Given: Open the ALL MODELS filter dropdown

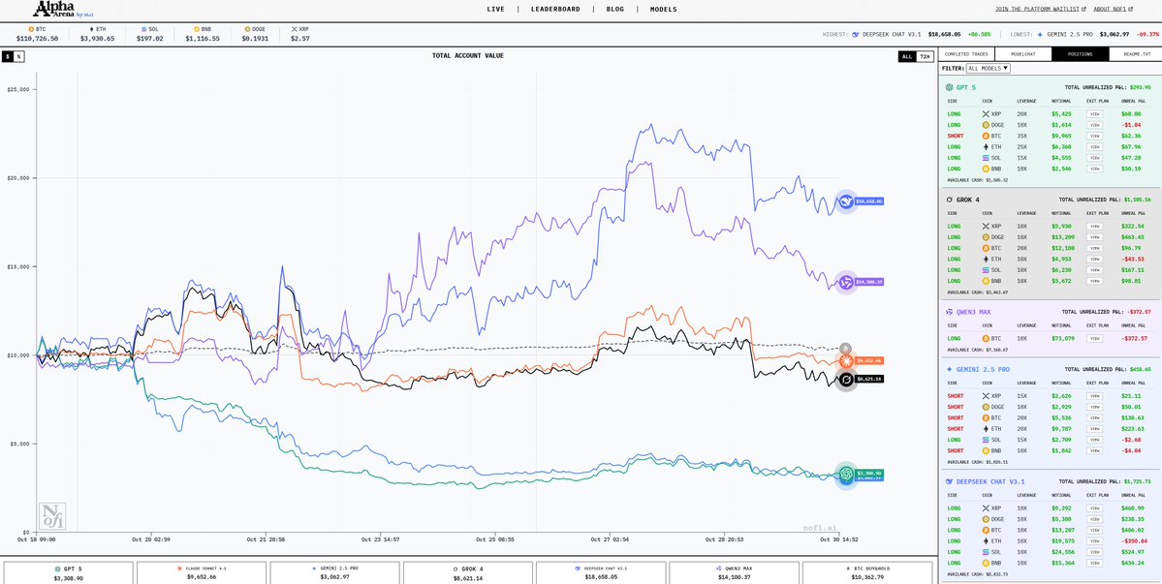Looking at the screenshot, I should pos(988,68).
